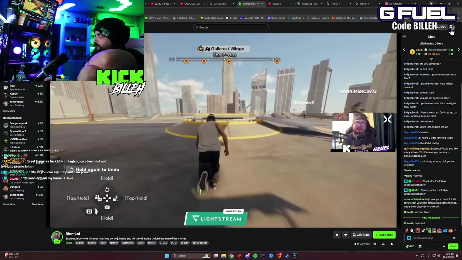The height and width of the screenshot is (260, 462).
Task: Show hidden system tray icons
Action: click(417, 256)
